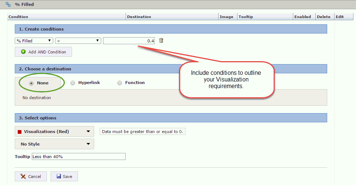Click the Tooltip column header
Viewport: 356px width, 185px height.
tap(246, 17)
